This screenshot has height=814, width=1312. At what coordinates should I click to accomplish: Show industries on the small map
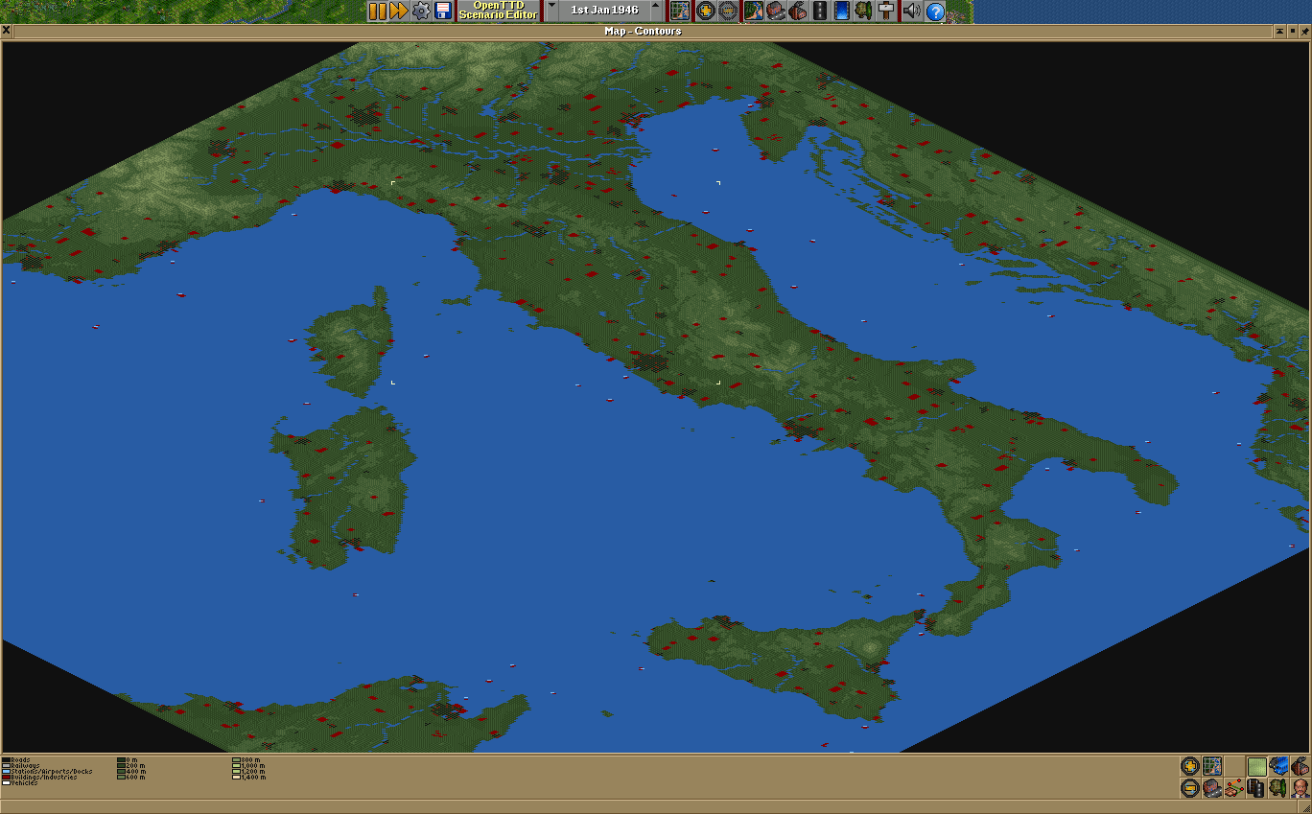point(1300,766)
